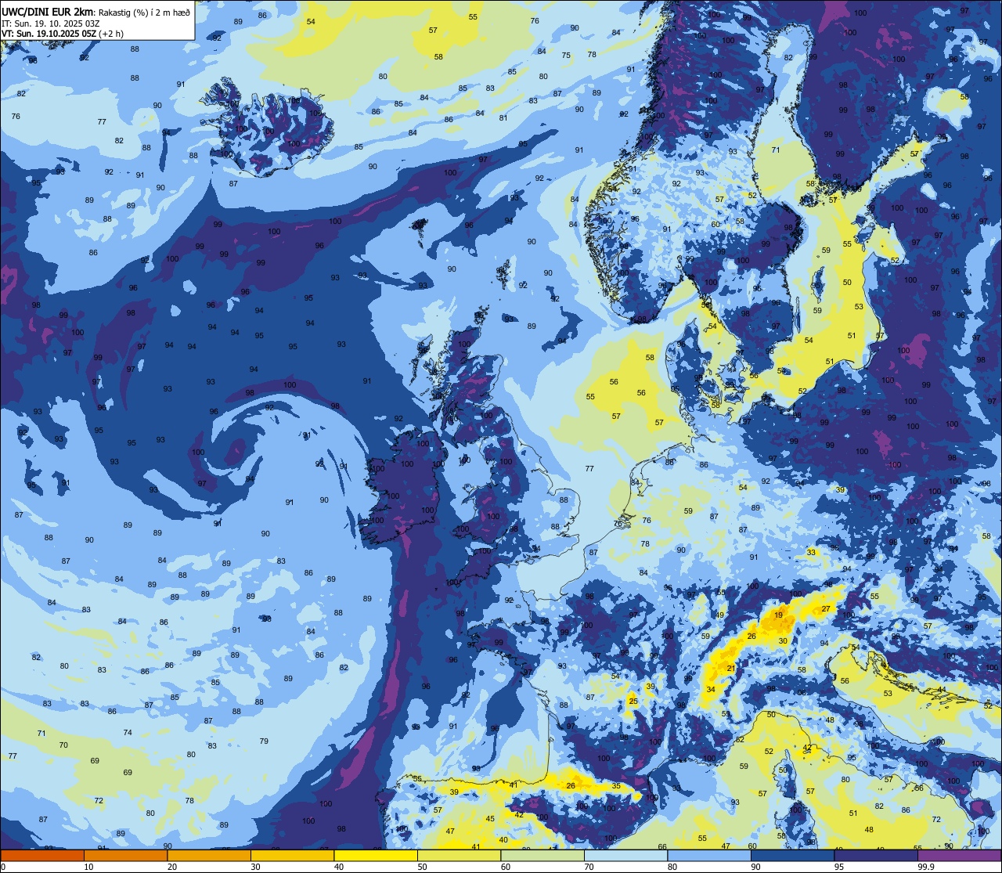Click the 20–30 legend color swatch
The height and width of the screenshot is (873, 1002).
coord(209,855)
